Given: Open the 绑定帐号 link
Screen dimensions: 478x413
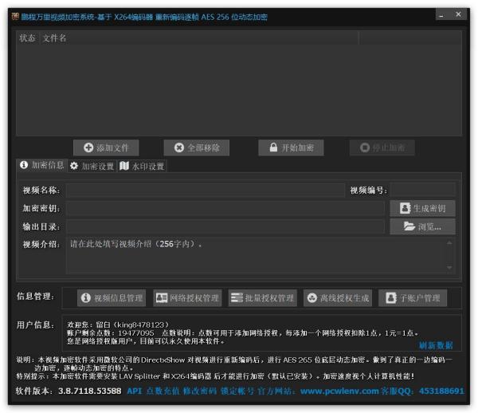Looking at the screenshot, I should click(237, 391).
